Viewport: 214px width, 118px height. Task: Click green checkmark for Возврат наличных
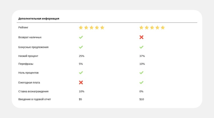click(81, 37)
